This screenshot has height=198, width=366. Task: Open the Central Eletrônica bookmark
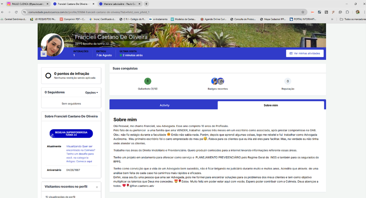pyautogui.click(x=13, y=19)
